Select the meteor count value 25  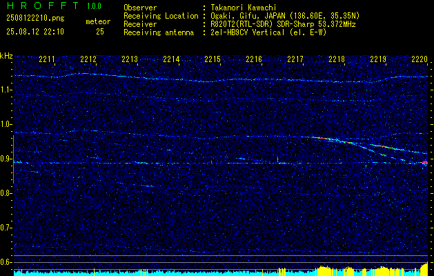tap(100, 32)
